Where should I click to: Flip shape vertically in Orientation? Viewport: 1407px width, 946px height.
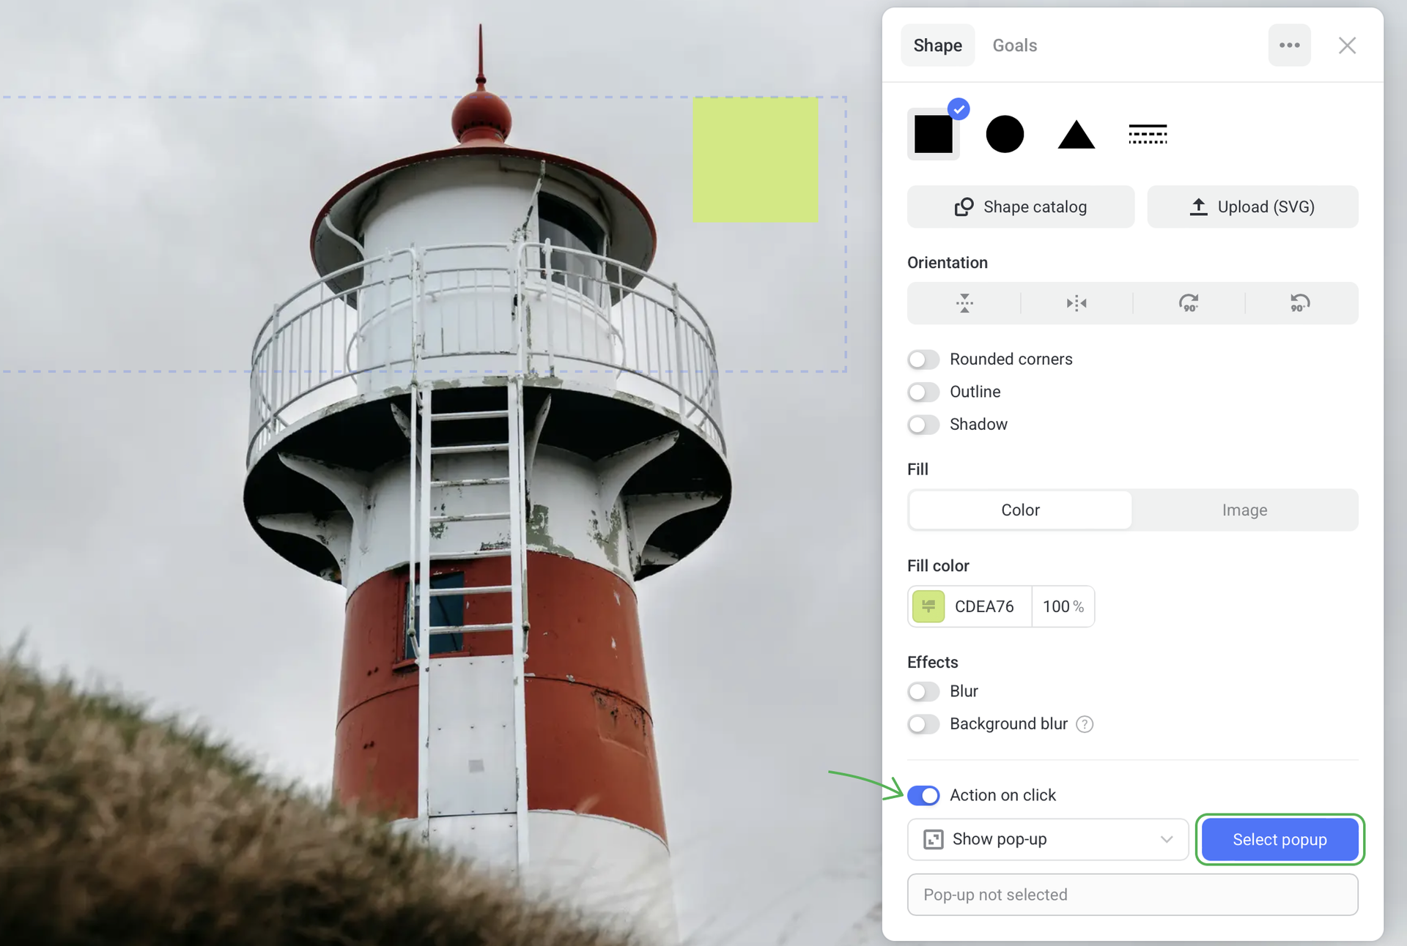point(964,303)
